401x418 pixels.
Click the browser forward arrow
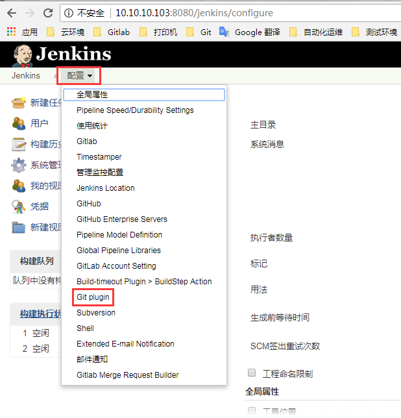[x=30, y=13]
